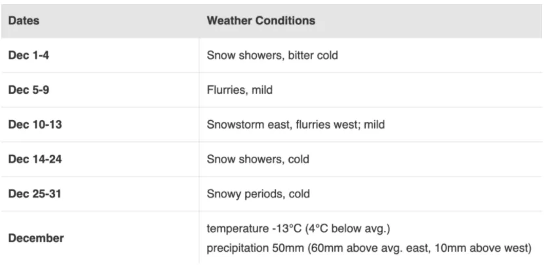Click the Dates column header
This screenshot has width=544, height=265.
pos(24,20)
